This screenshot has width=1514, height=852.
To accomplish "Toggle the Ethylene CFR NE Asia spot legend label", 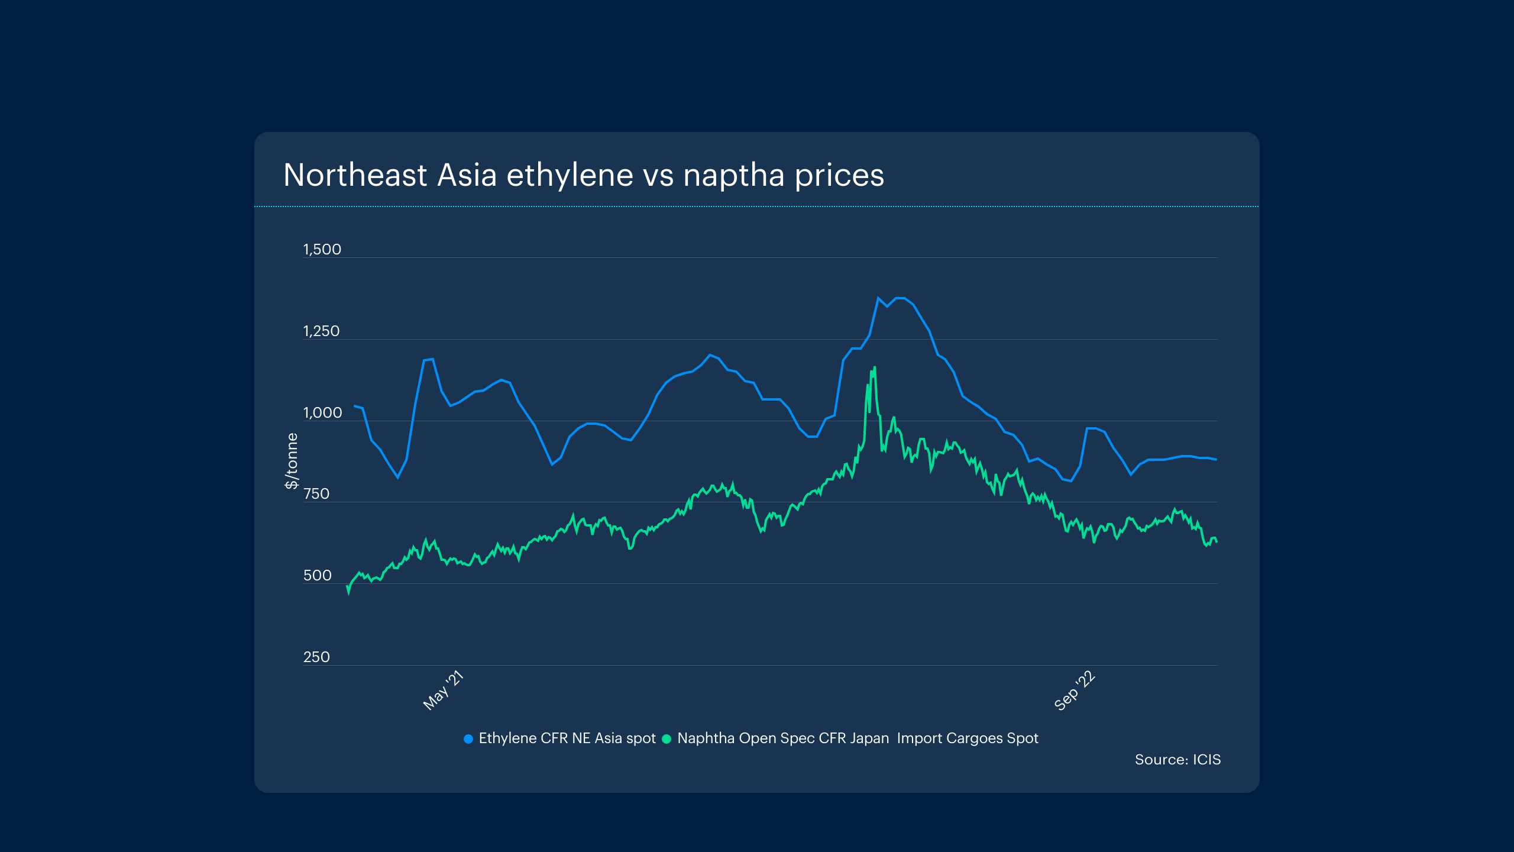I will click(567, 738).
